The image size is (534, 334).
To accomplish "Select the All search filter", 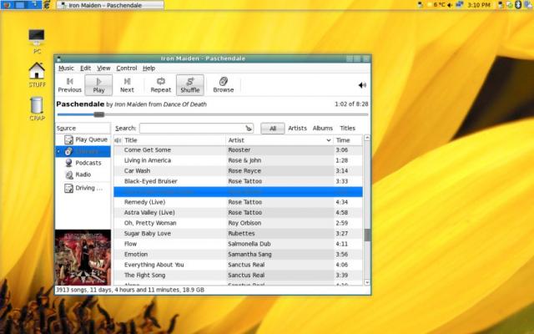I will coord(273,129).
